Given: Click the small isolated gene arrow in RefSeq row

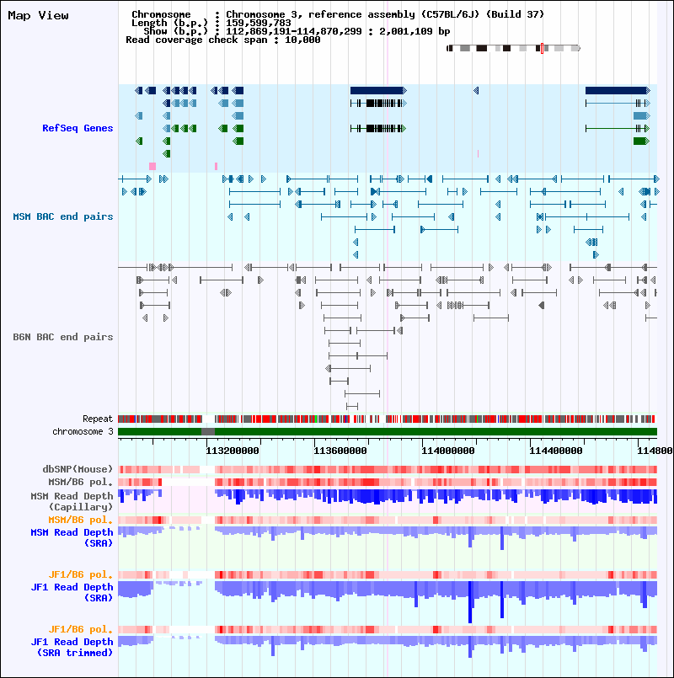Looking at the screenshot, I should (476, 90).
